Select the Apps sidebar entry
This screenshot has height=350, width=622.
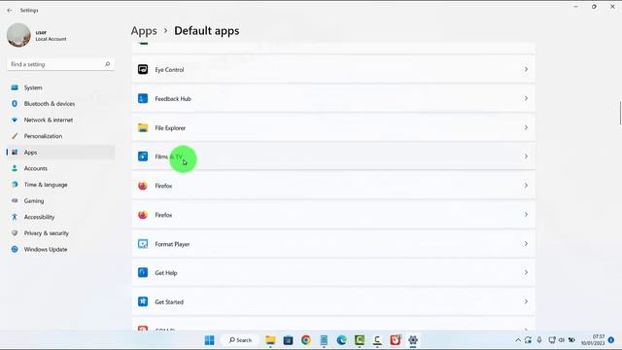click(60, 153)
